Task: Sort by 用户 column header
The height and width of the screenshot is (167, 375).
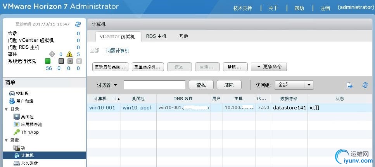Action: (x=216, y=99)
